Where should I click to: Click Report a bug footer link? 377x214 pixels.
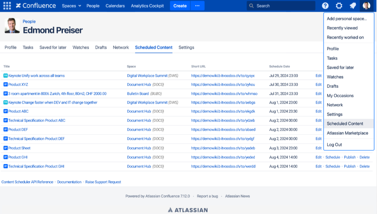point(208,196)
